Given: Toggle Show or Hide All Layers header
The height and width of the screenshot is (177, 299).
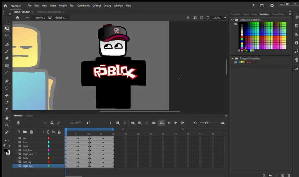Looking at the screenshot, I should coord(54,132).
